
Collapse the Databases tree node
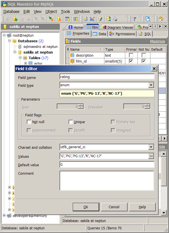(x=9, y=41)
